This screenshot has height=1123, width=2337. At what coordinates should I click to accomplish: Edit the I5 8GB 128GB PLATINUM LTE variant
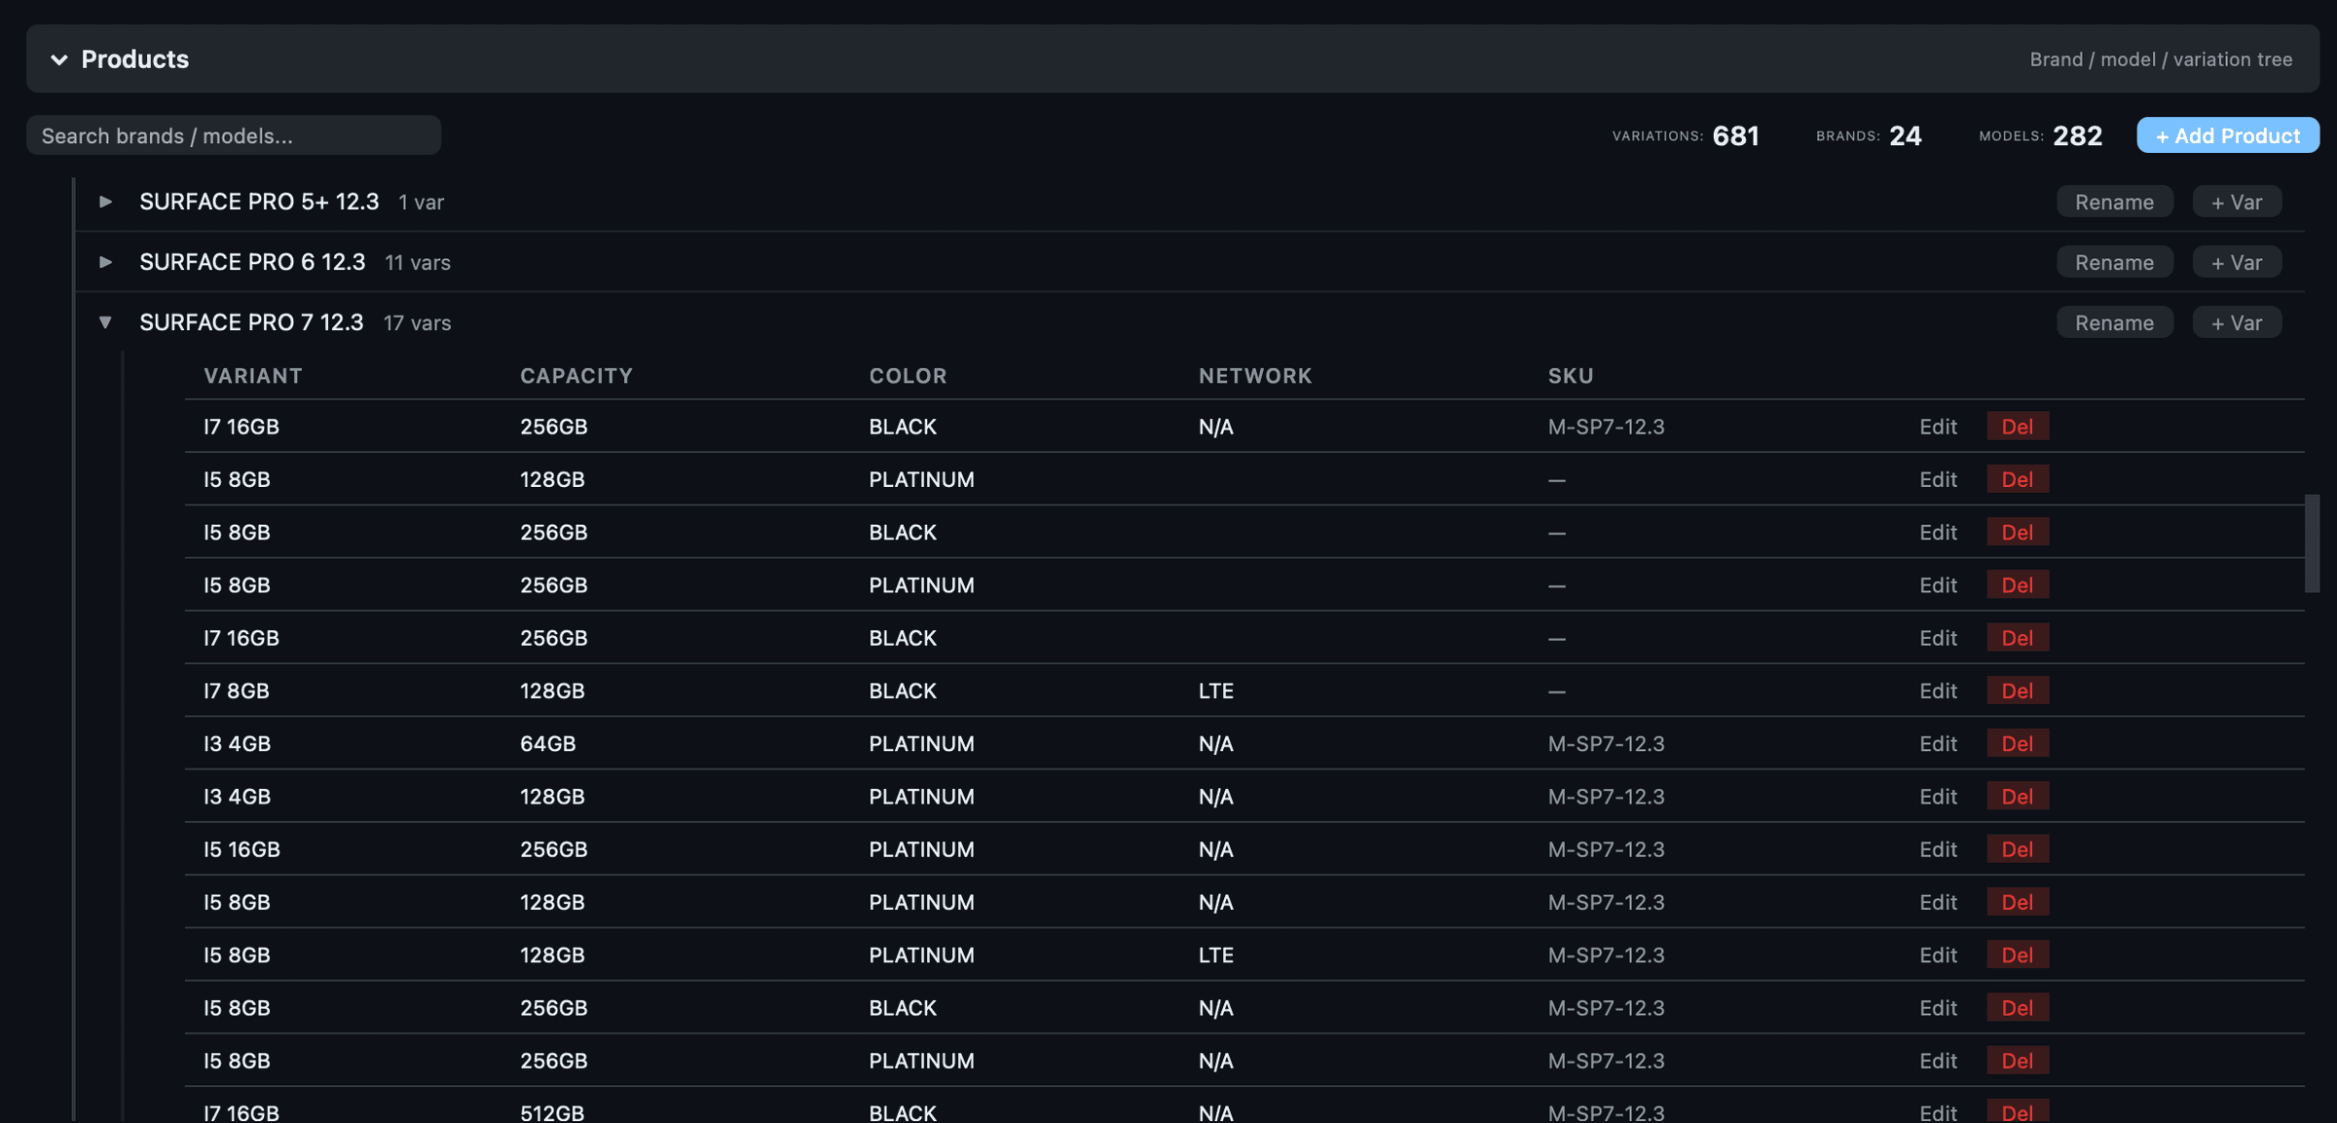(1938, 955)
